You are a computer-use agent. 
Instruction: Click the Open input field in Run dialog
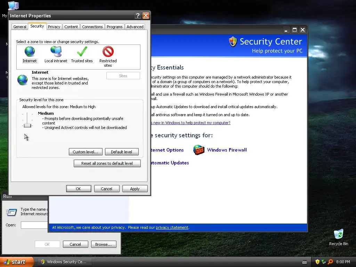click(x=34, y=225)
